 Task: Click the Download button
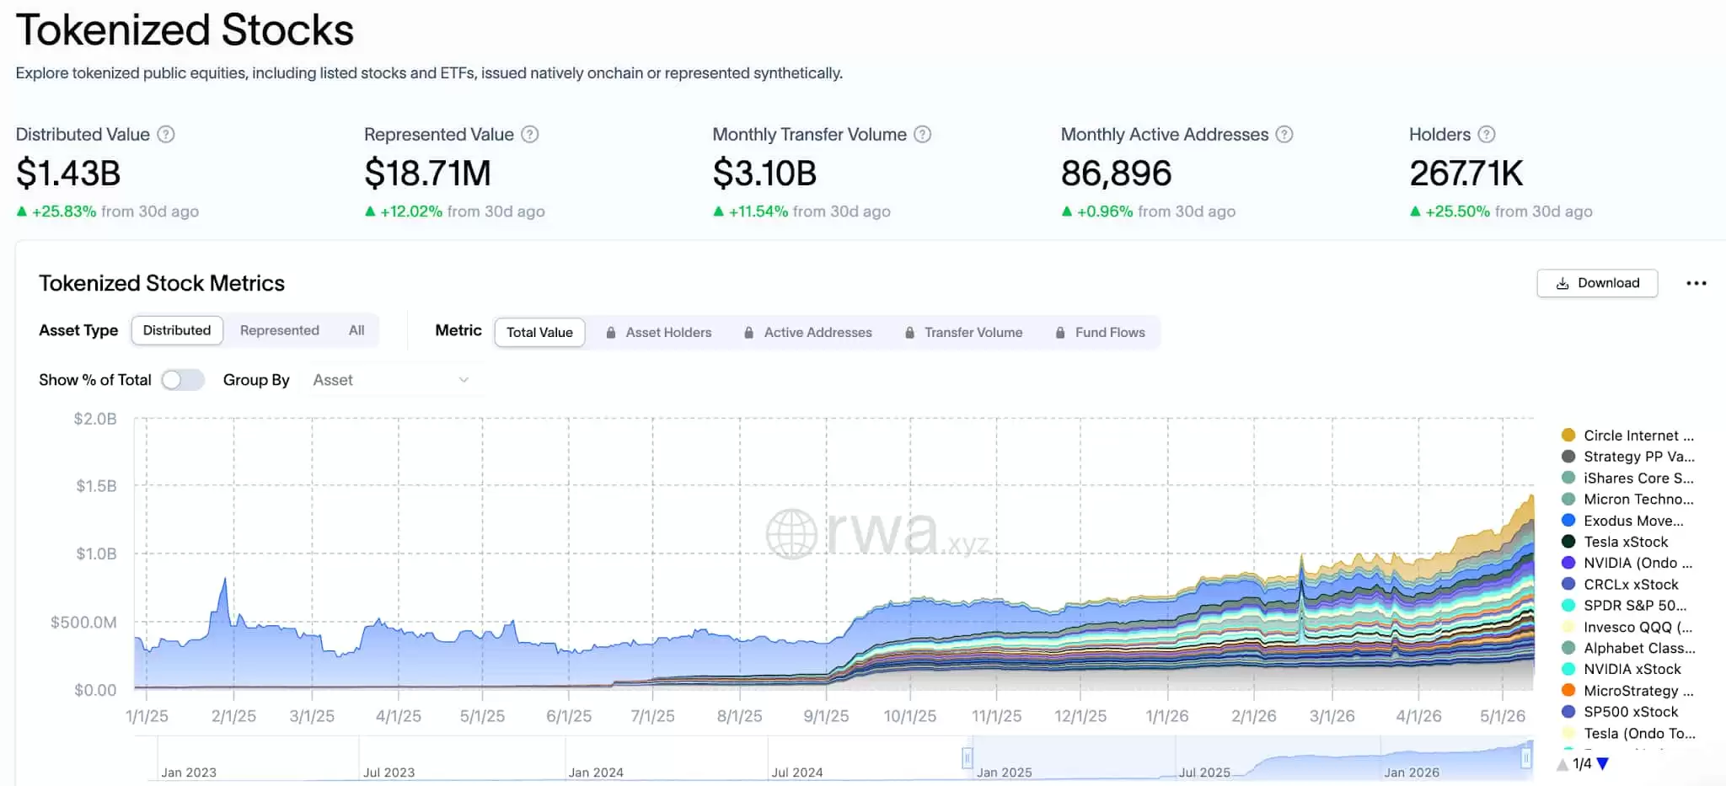tap(1597, 283)
